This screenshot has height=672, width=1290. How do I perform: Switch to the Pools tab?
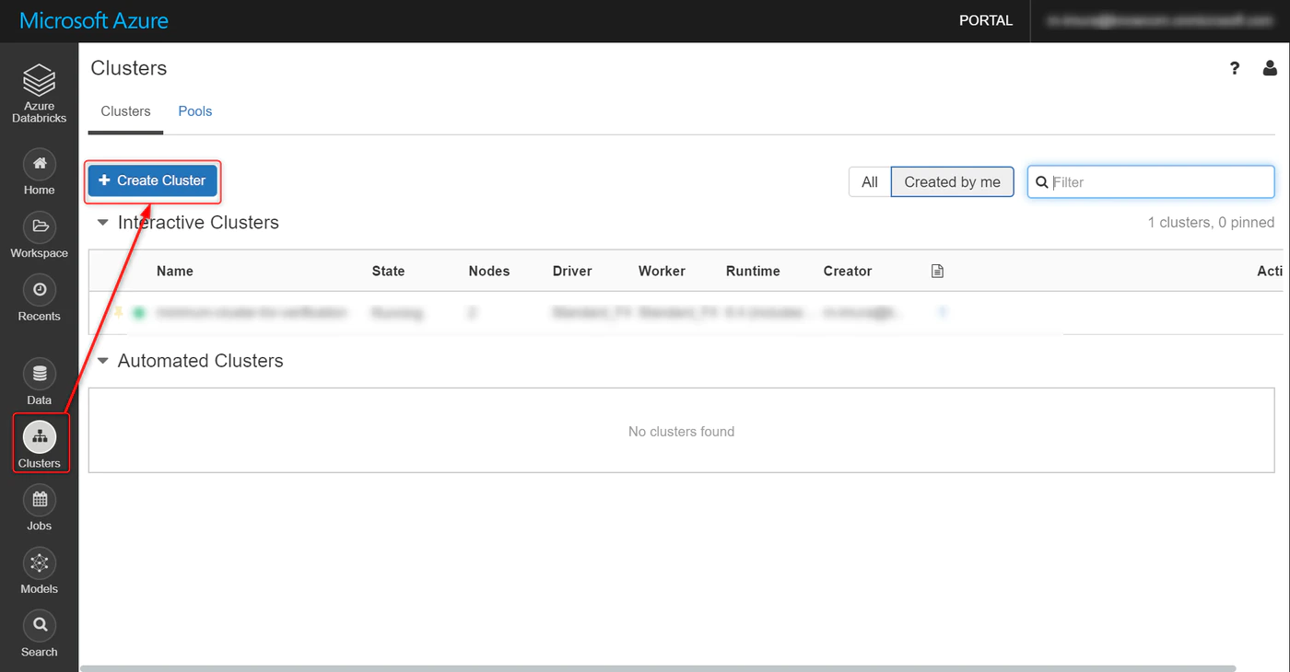195,111
